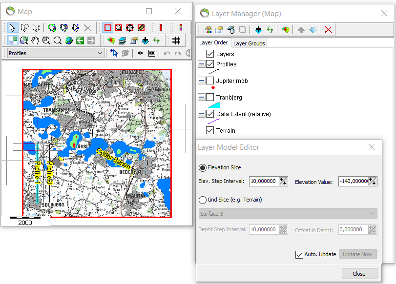The height and width of the screenshot is (284, 396).
Task: Delete the selected layer with the red X
Action: [x=328, y=30]
